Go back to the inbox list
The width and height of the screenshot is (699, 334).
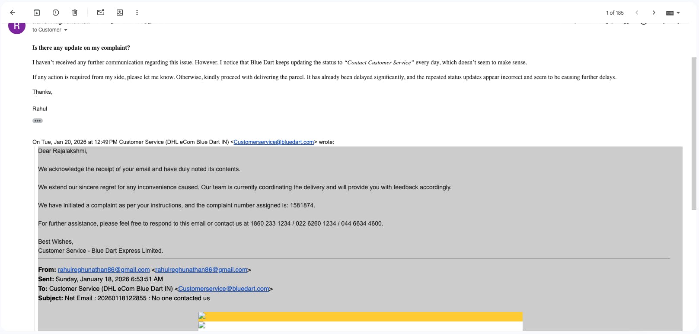point(13,13)
